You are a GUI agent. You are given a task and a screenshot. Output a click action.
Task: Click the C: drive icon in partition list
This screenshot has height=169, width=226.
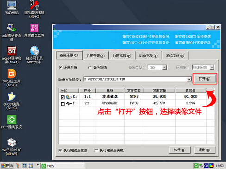pyautogui.click(x=69, y=97)
